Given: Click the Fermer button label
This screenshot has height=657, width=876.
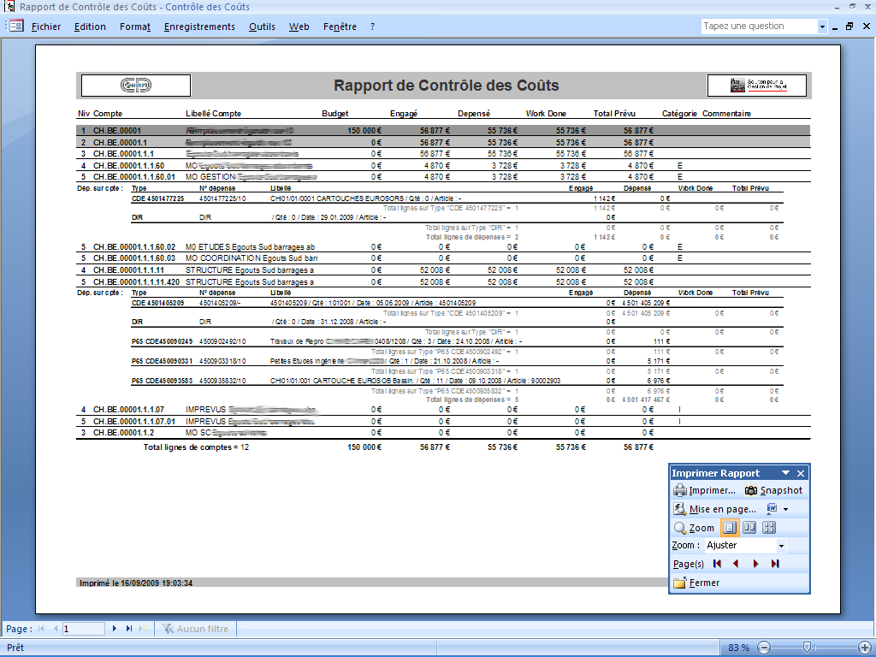Looking at the screenshot, I should pyautogui.click(x=705, y=583).
